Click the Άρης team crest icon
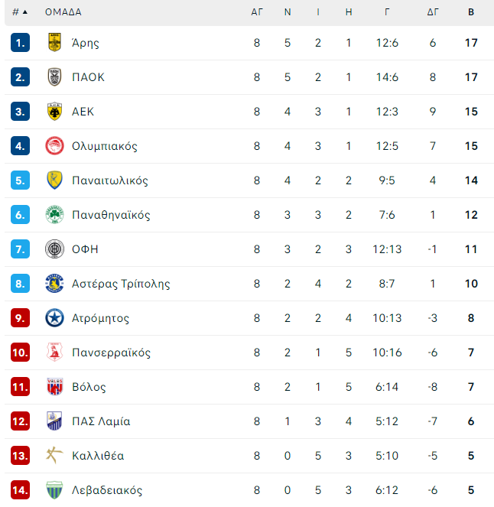Viewport: 494px width, 507px height. [x=54, y=42]
